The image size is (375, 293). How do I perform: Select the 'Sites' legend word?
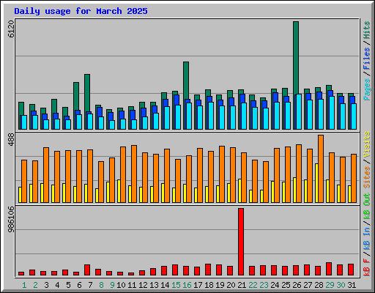[x=367, y=177]
